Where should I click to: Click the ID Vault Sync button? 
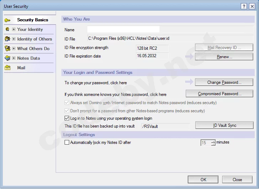224,125
